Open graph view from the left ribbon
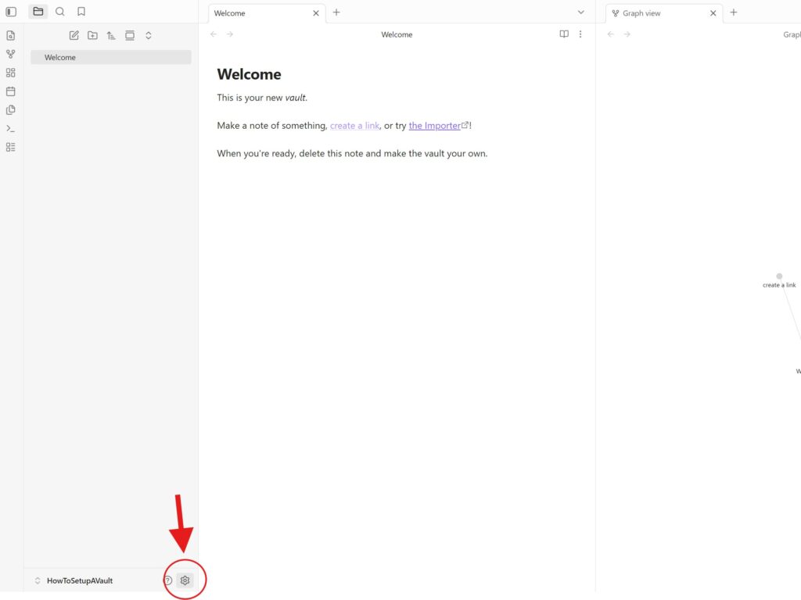The width and height of the screenshot is (801, 600). 11,54
